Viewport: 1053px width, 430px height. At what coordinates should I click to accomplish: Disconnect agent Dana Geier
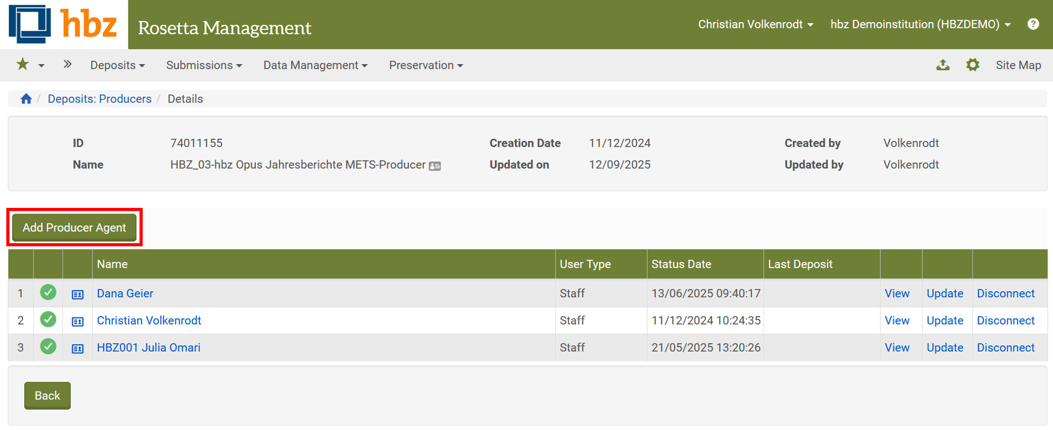(x=1006, y=294)
